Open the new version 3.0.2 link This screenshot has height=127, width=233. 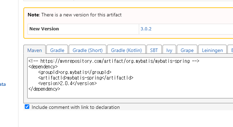point(146,29)
